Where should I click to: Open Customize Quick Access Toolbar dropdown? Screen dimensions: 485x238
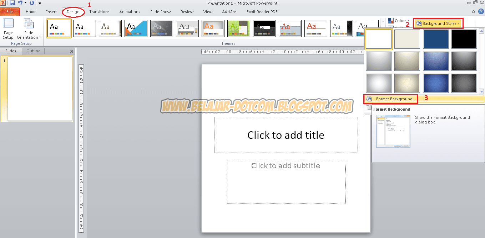39,3
